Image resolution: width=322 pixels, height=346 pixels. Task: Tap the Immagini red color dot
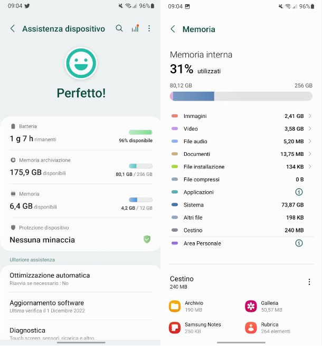pyautogui.click(x=175, y=116)
